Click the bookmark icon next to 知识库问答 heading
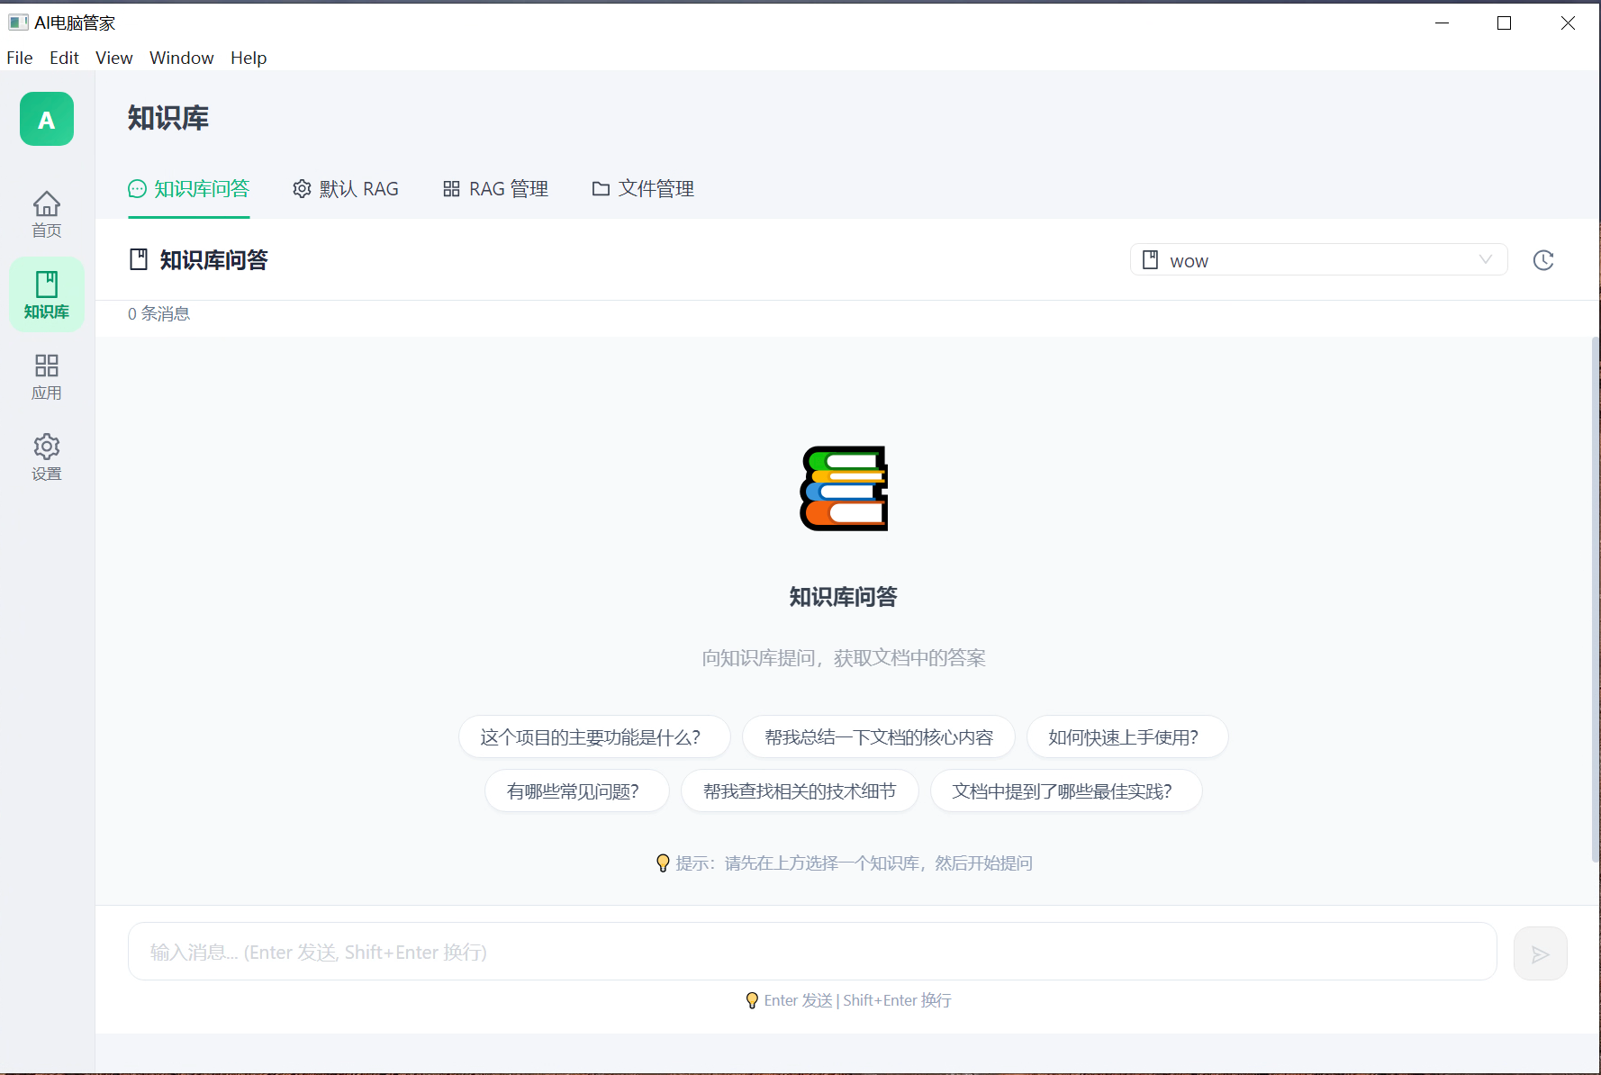This screenshot has width=1601, height=1075. (x=139, y=258)
